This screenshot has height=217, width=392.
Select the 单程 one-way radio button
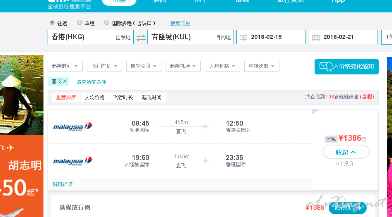[79, 23]
